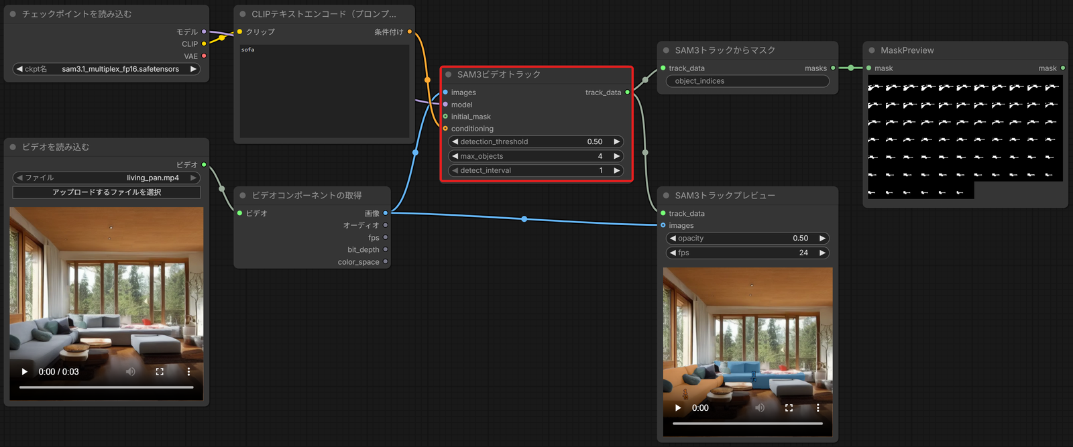The height and width of the screenshot is (447, 1073).
Task: Click the モデル output port on the checkpoint loader
Action: 204,31
